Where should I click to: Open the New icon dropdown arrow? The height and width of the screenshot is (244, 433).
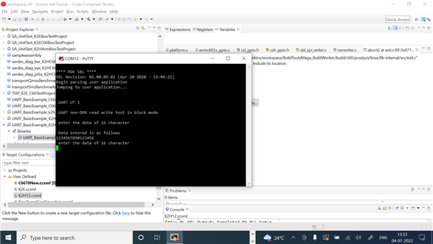9,20
